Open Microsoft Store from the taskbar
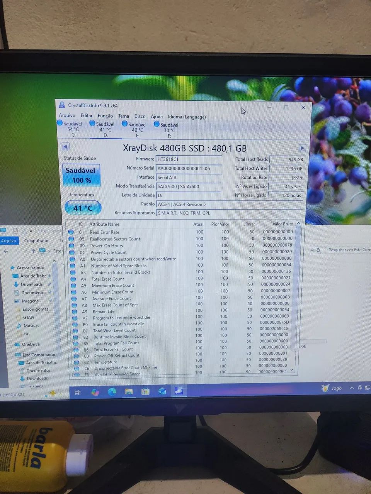 (145, 392)
